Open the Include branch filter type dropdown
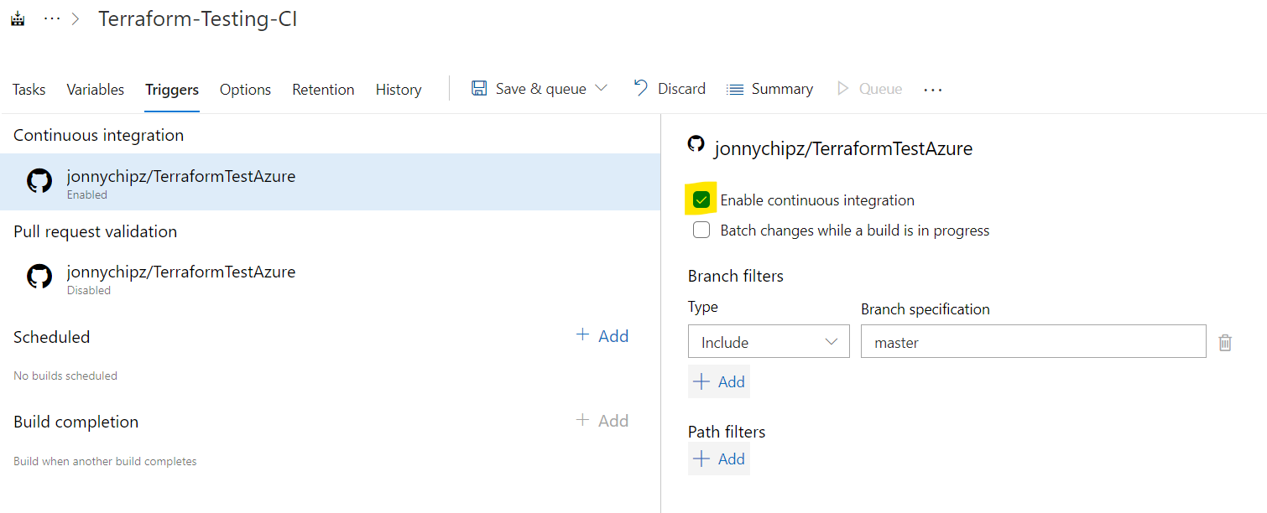1267x513 pixels. (x=769, y=342)
